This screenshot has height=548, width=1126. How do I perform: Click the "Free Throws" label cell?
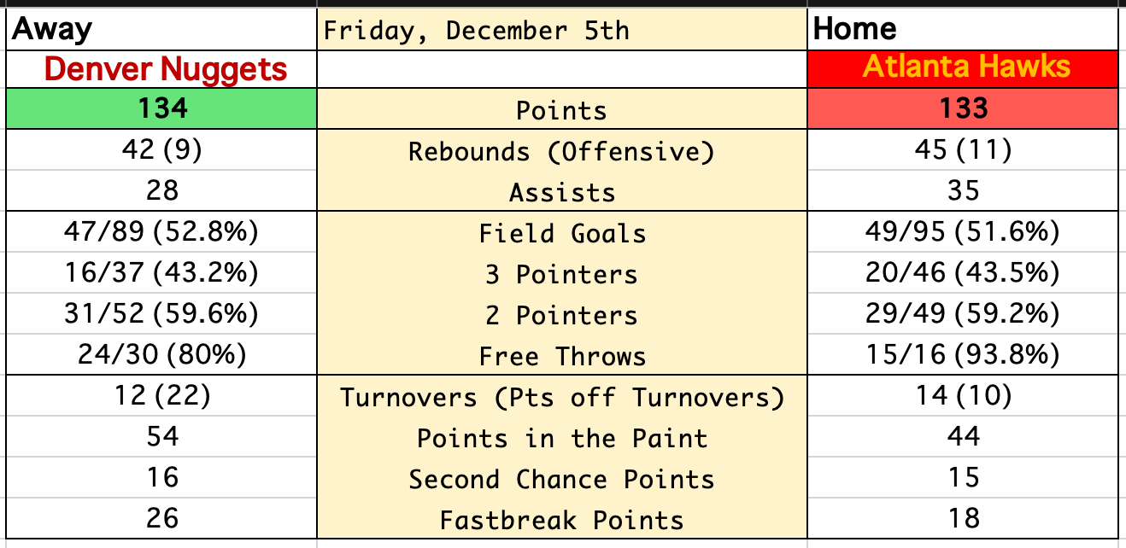pos(561,356)
